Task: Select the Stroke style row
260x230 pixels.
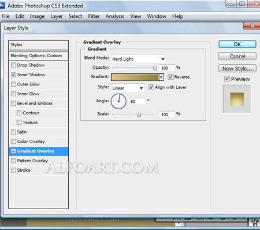Action: pyautogui.click(x=39, y=170)
